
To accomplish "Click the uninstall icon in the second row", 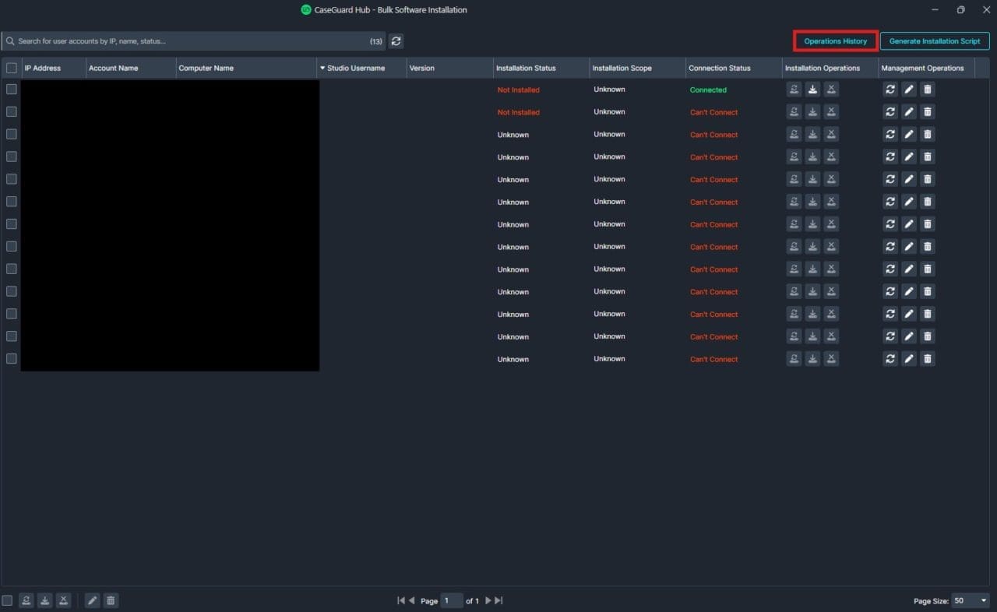I will pyautogui.click(x=831, y=112).
